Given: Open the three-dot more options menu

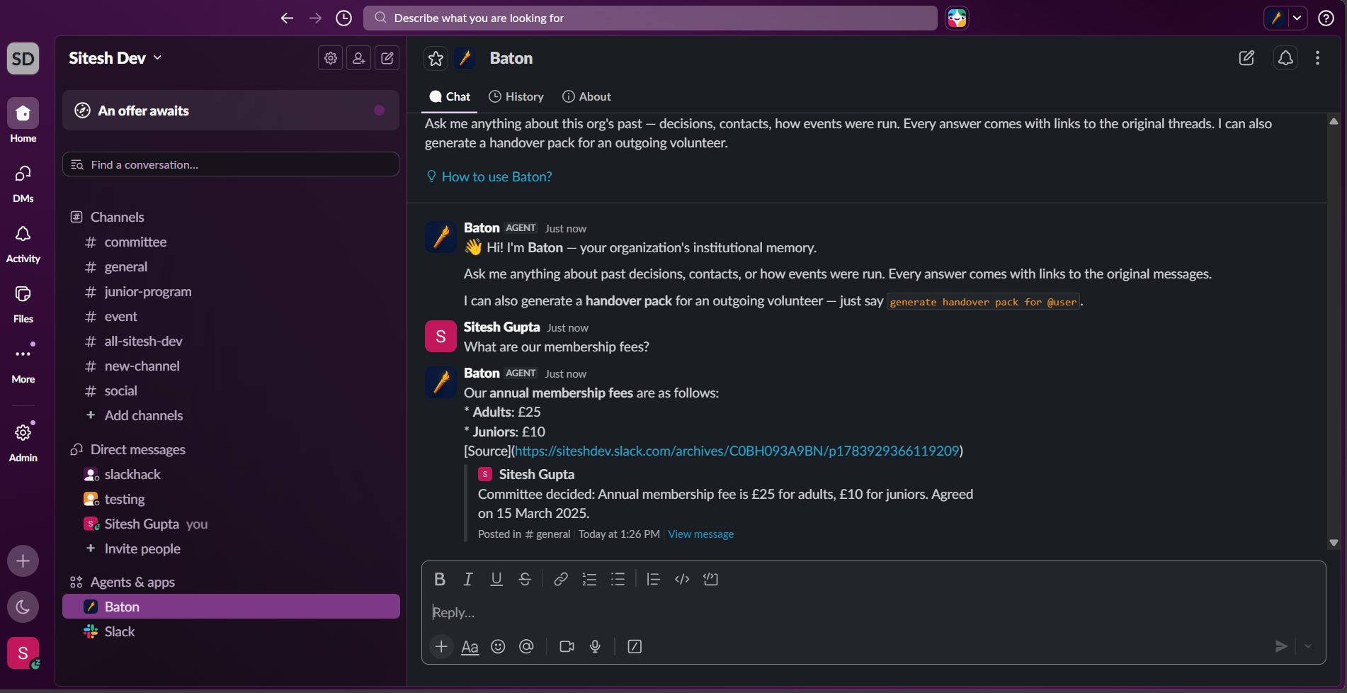Looking at the screenshot, I should (1317, 58).
